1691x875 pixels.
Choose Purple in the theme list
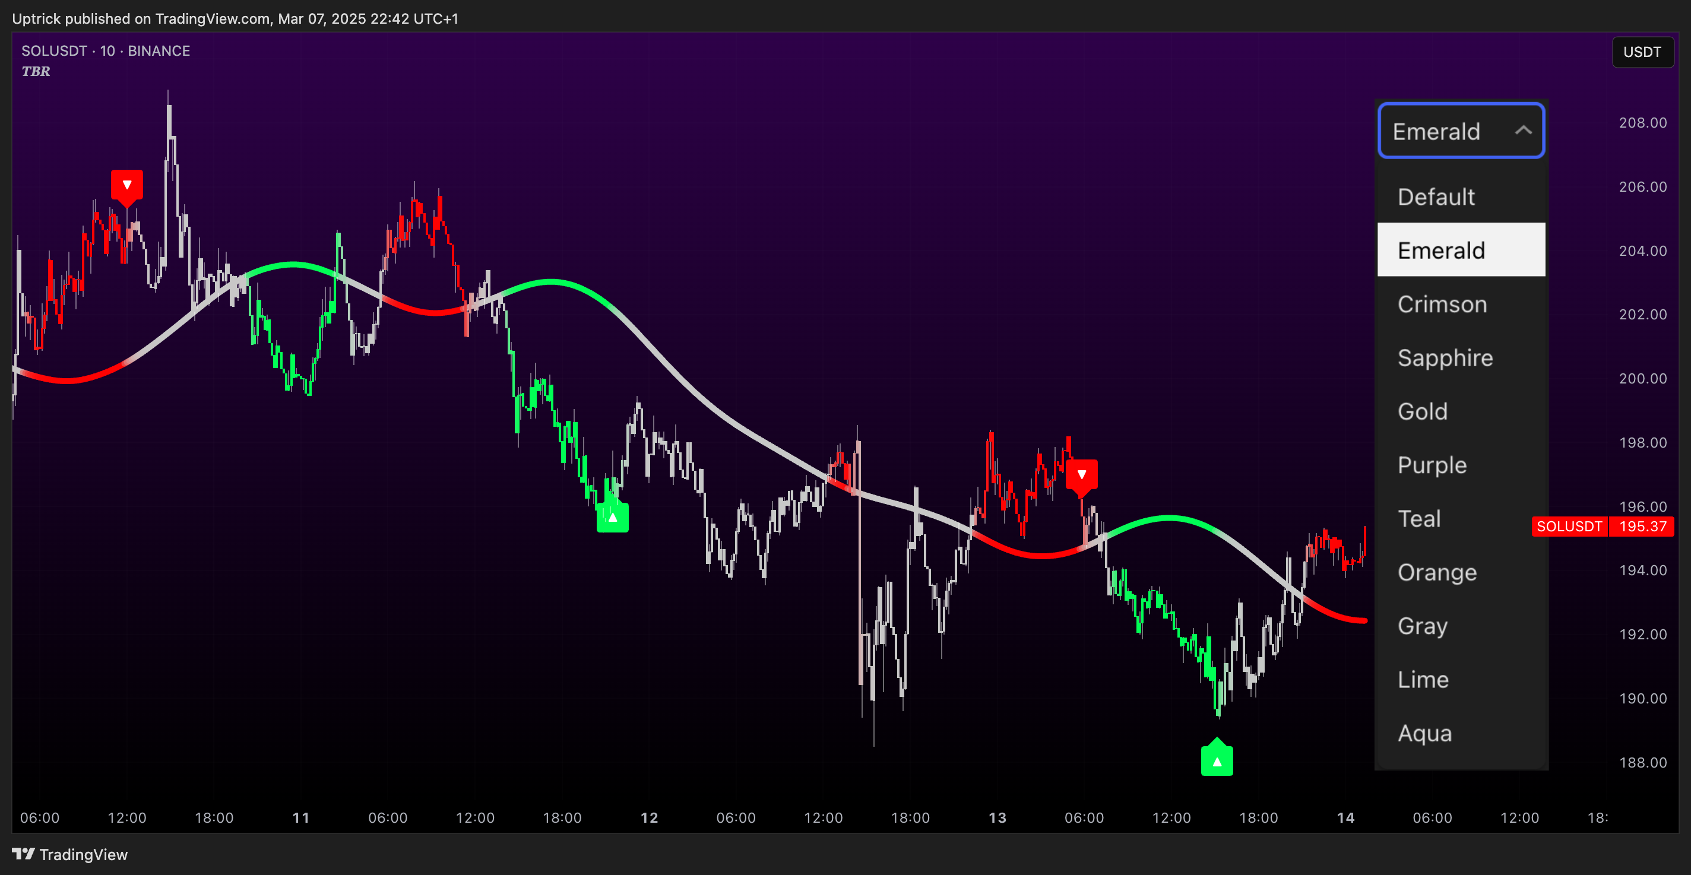click(x=1461, y=465)
